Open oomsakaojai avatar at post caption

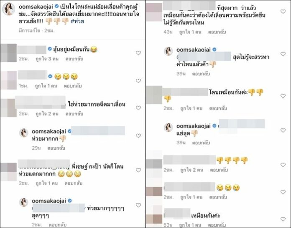[x=8, y=9]
